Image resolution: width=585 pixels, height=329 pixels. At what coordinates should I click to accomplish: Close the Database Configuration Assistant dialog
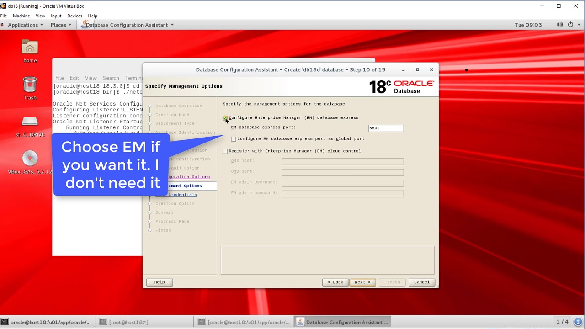pos(431,70)
